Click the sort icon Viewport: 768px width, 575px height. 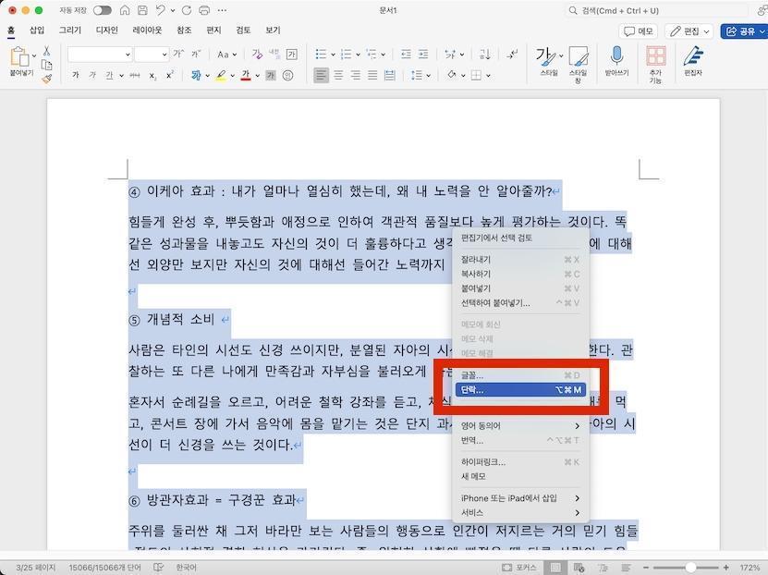485,54
